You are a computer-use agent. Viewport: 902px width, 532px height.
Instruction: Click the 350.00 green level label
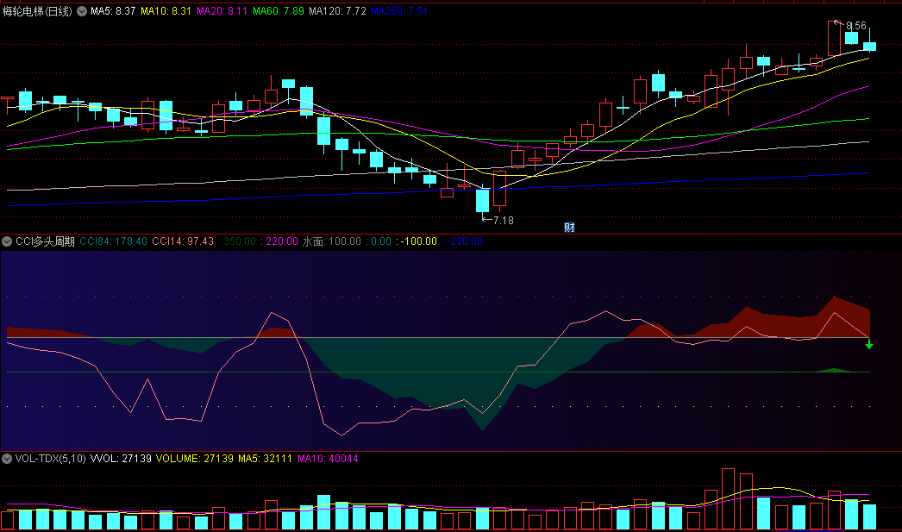tap(237, 241)
